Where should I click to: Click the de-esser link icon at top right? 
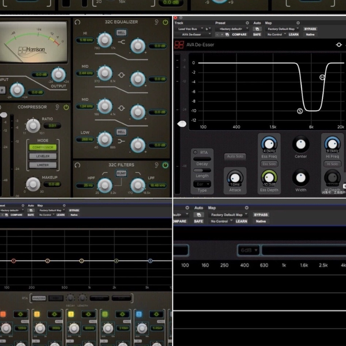(x=339, y=44)
